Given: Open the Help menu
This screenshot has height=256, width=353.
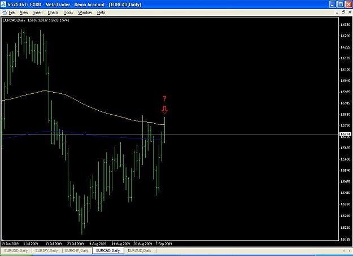Looking at the screenshot, I should click(101, 12).
